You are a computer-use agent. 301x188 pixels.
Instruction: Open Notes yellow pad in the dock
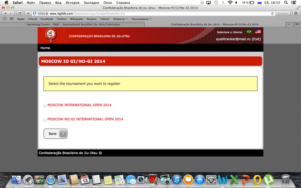pos(108,180)
